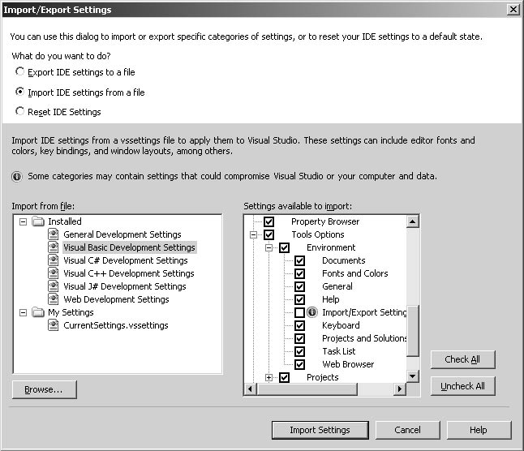Select Visual C++ Development Settings
Viewport: 524px width, 451px height.
click(x=129, y=273)
